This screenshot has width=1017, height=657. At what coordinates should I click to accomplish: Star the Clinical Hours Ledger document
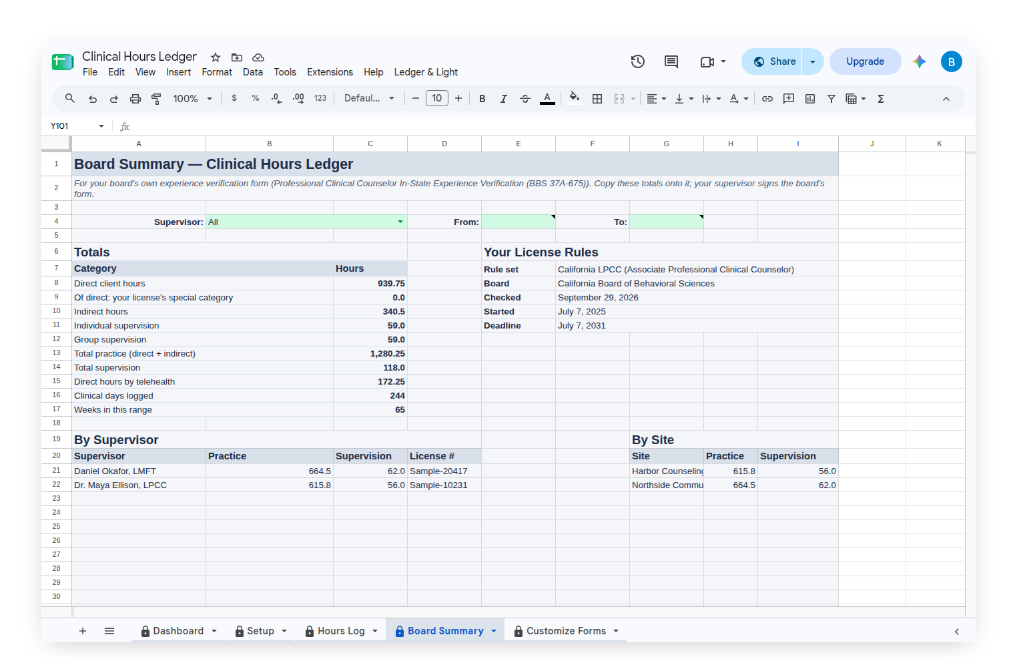click(x=216, y=57)
